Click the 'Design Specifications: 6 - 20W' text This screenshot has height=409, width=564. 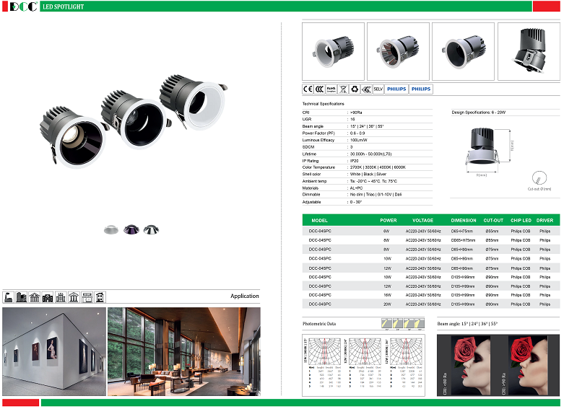tap(478, 113)
